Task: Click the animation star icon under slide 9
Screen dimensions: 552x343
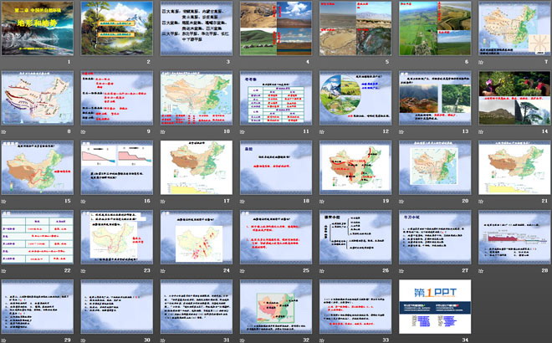Action: tap(83, 131)
